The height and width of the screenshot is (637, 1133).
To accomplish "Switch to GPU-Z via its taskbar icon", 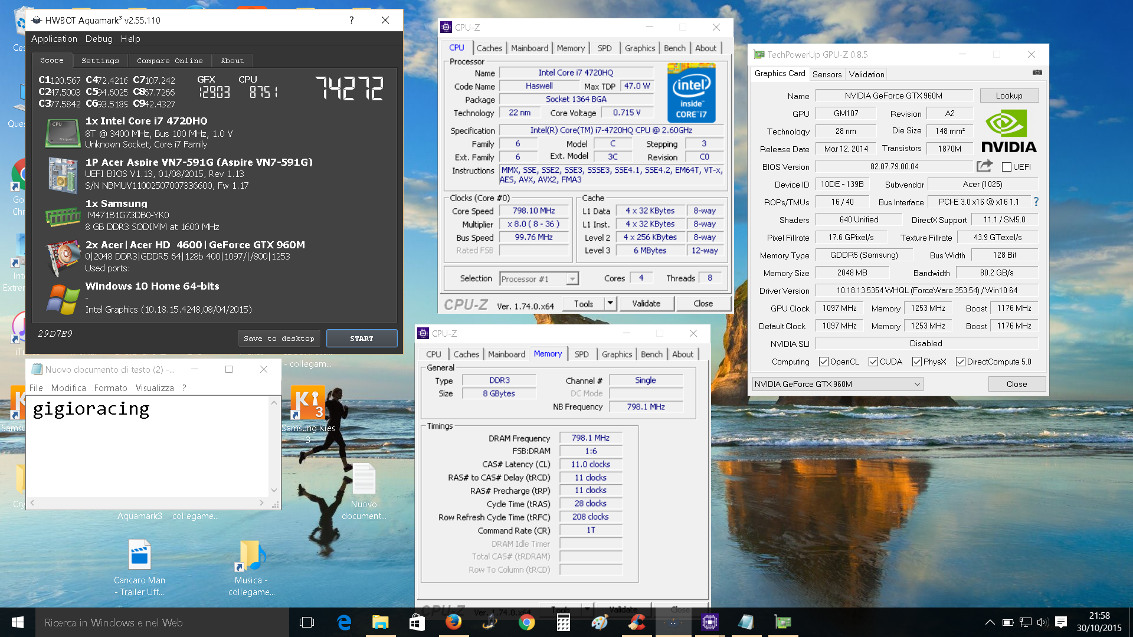I will pyautogui.click(x=783, y=622).
